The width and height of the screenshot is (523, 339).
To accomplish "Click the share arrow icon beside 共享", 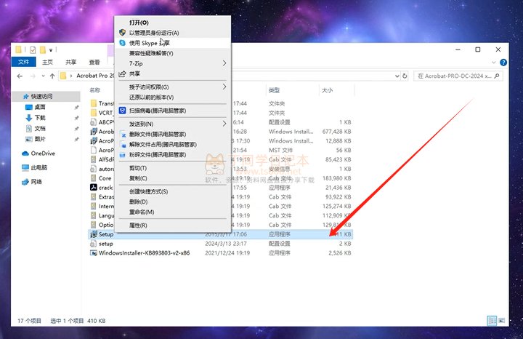I will (123, 73).
